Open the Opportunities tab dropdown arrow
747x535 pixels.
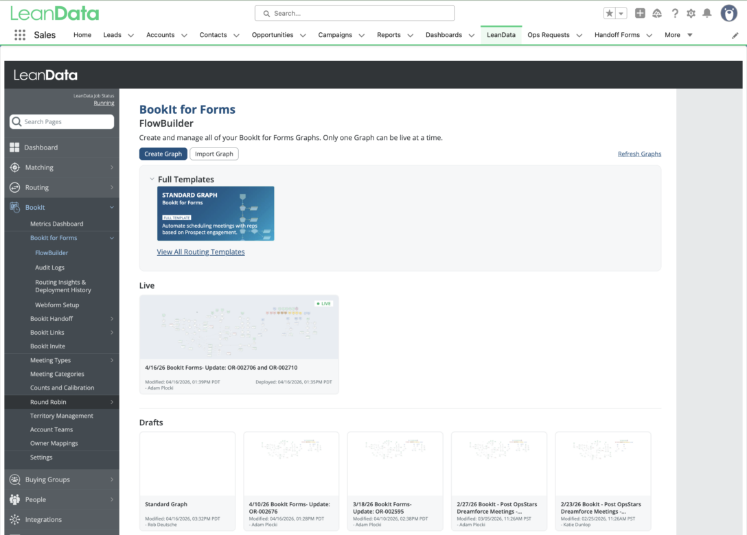(x=302, y=35)
